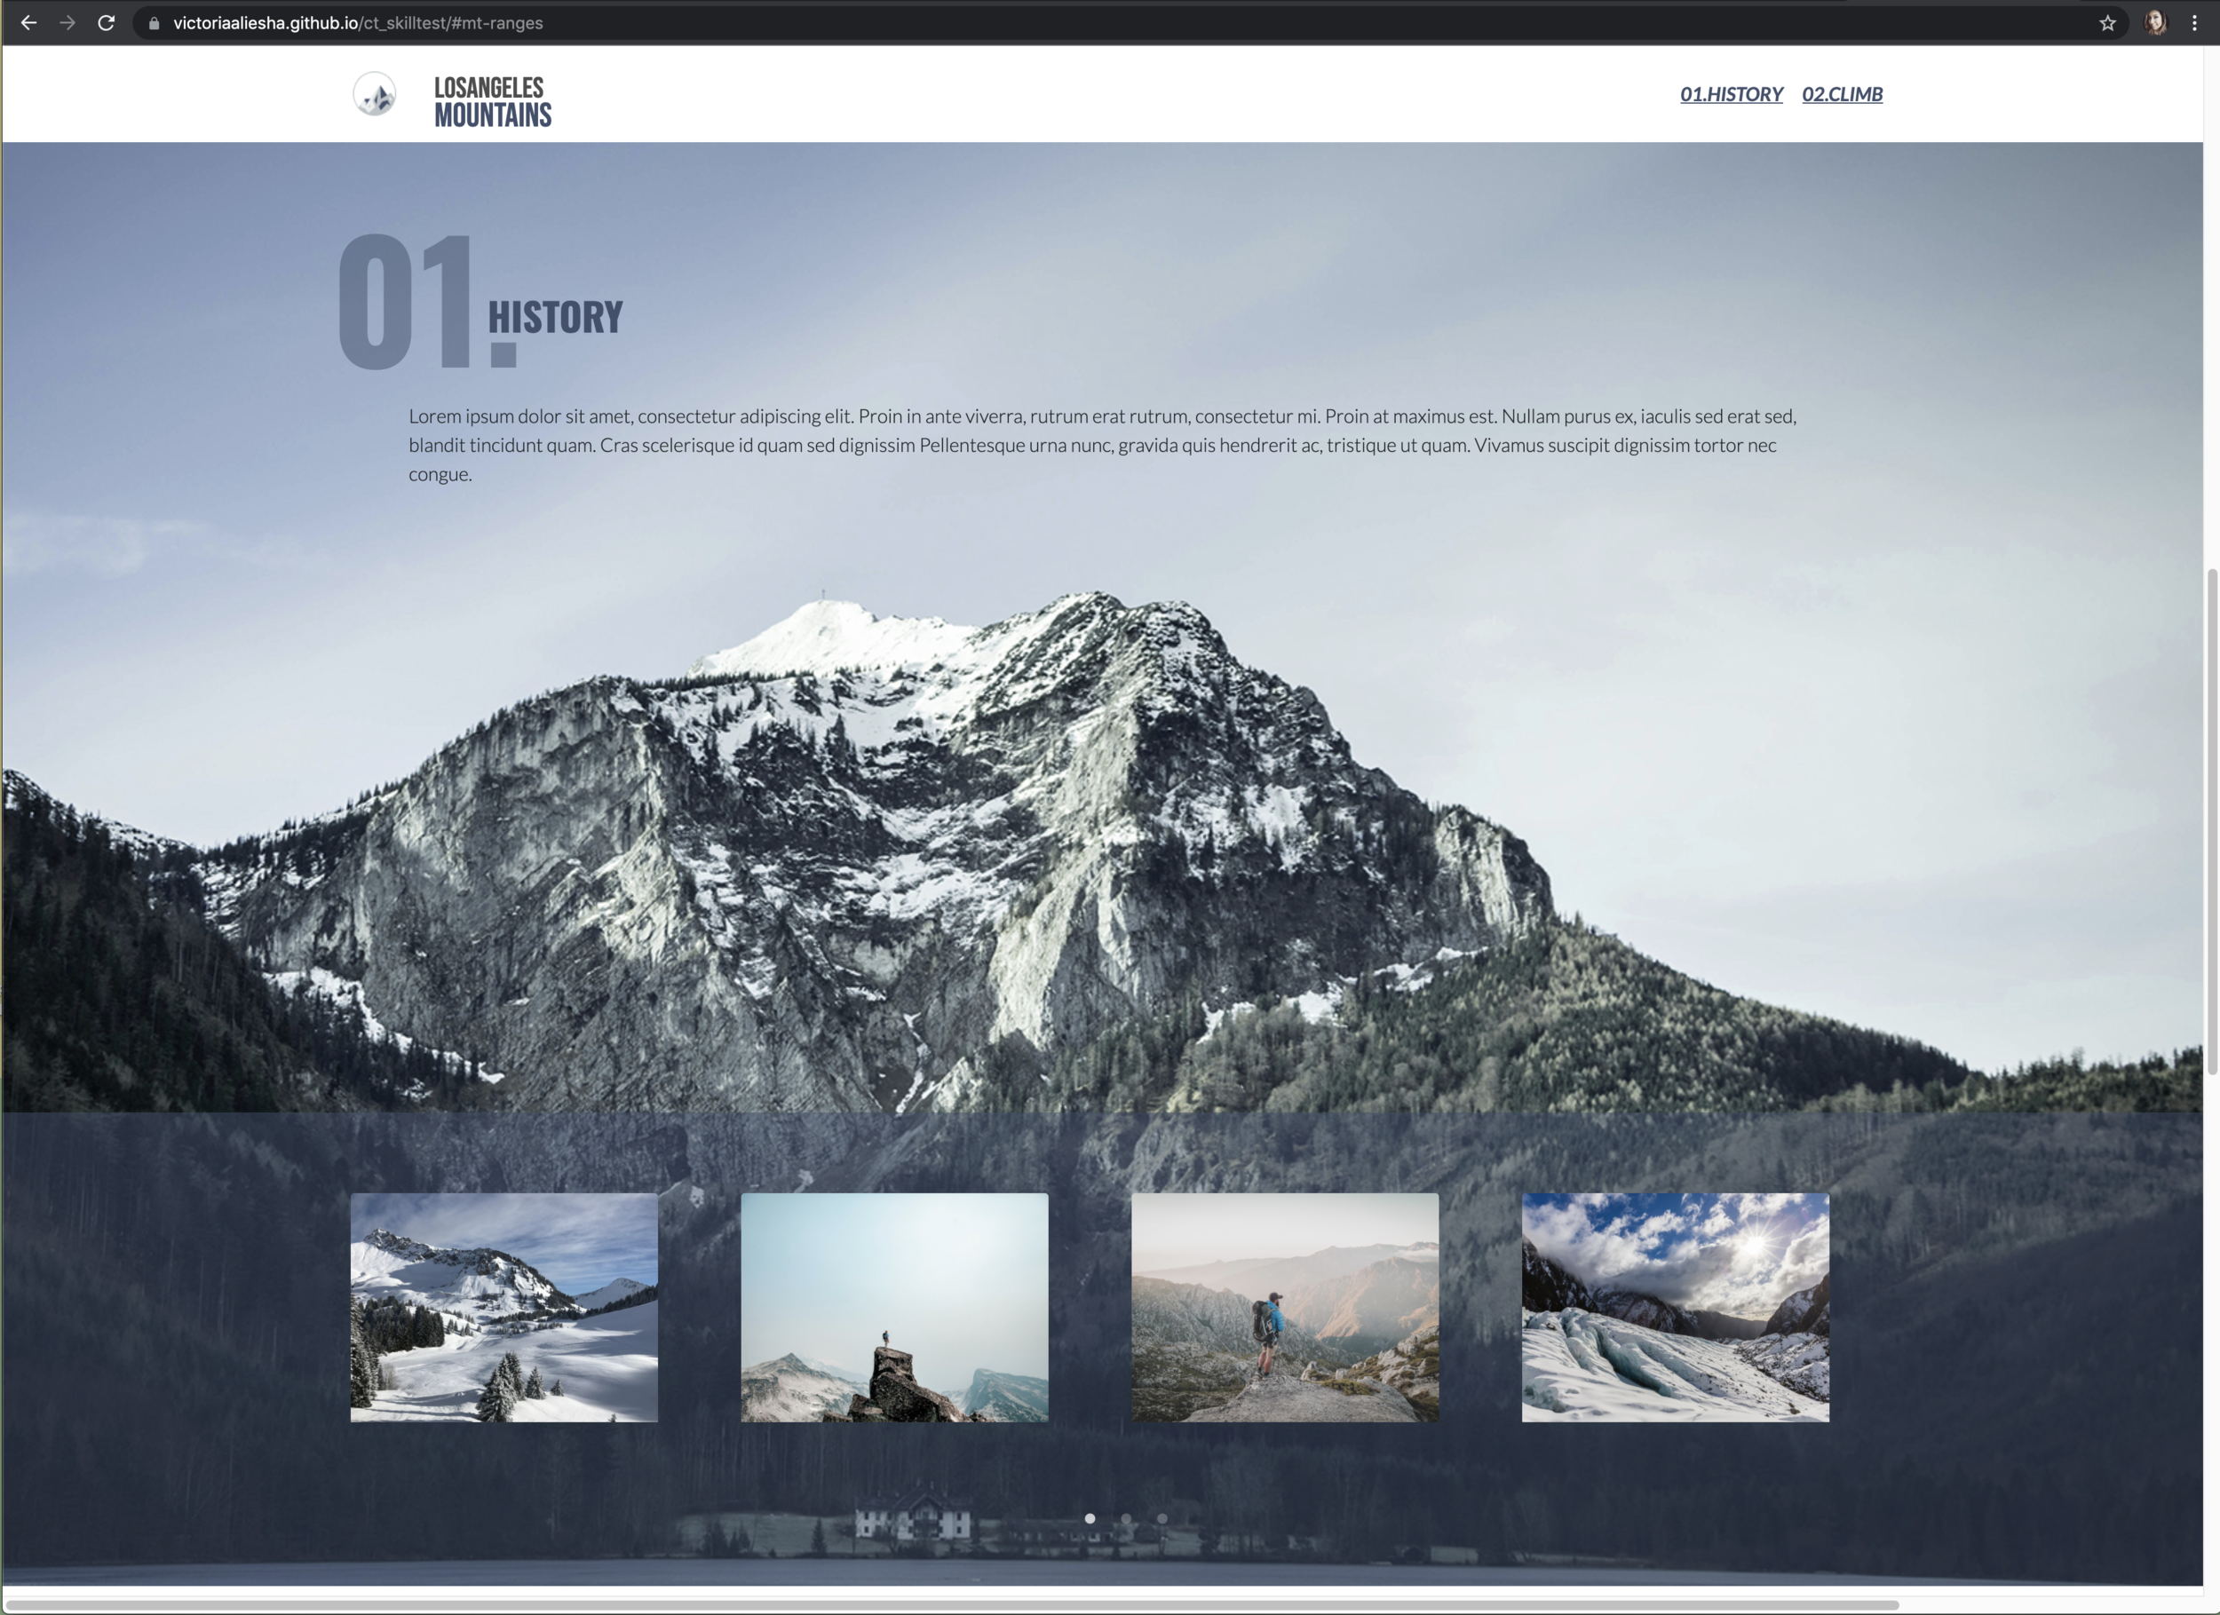Viewport: 2220px width, 1615px height.
Task: Open Chrome three-dot menu
Action: coord(2194,23)
